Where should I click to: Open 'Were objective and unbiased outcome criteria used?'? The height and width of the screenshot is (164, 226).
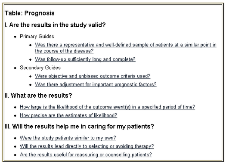[93, 76]
